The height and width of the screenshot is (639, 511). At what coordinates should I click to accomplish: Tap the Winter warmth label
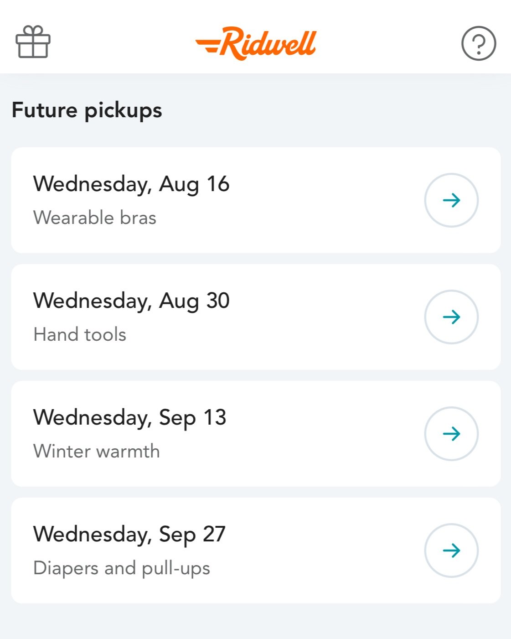(97, 451)
